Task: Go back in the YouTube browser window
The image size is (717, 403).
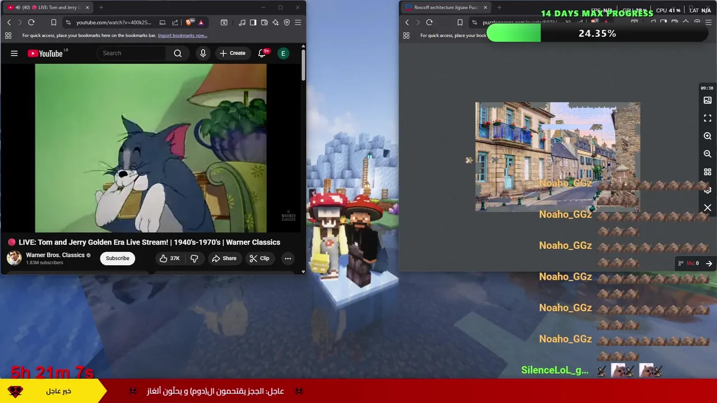Action: pyautogui.click(x=9, y=22)
